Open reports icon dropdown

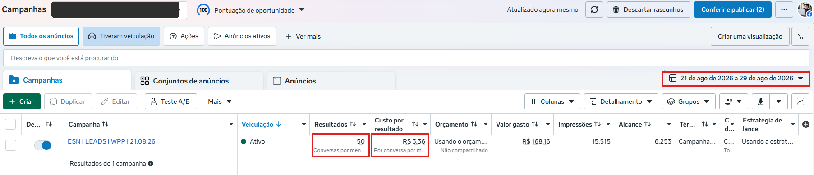tap(733, 101)
